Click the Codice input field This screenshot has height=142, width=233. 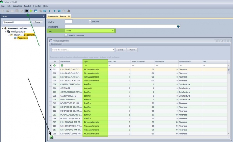[x=69, y=22]
